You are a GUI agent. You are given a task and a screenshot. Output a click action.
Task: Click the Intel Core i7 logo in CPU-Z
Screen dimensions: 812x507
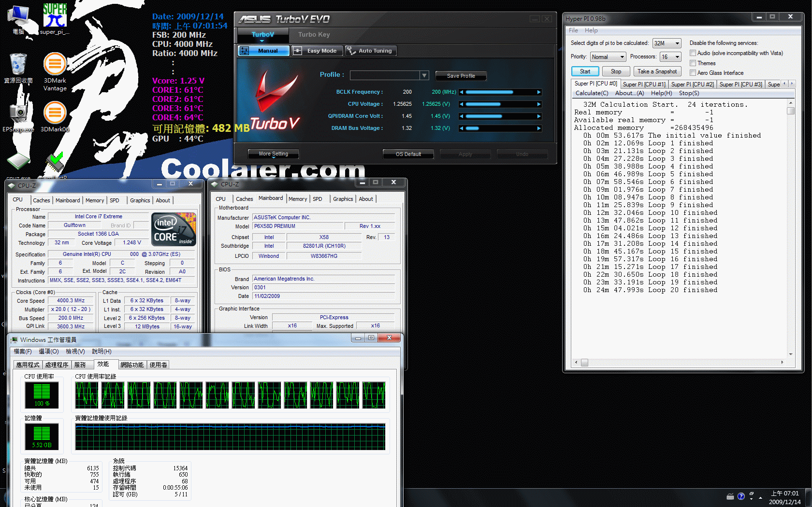[x=174, y=229]
